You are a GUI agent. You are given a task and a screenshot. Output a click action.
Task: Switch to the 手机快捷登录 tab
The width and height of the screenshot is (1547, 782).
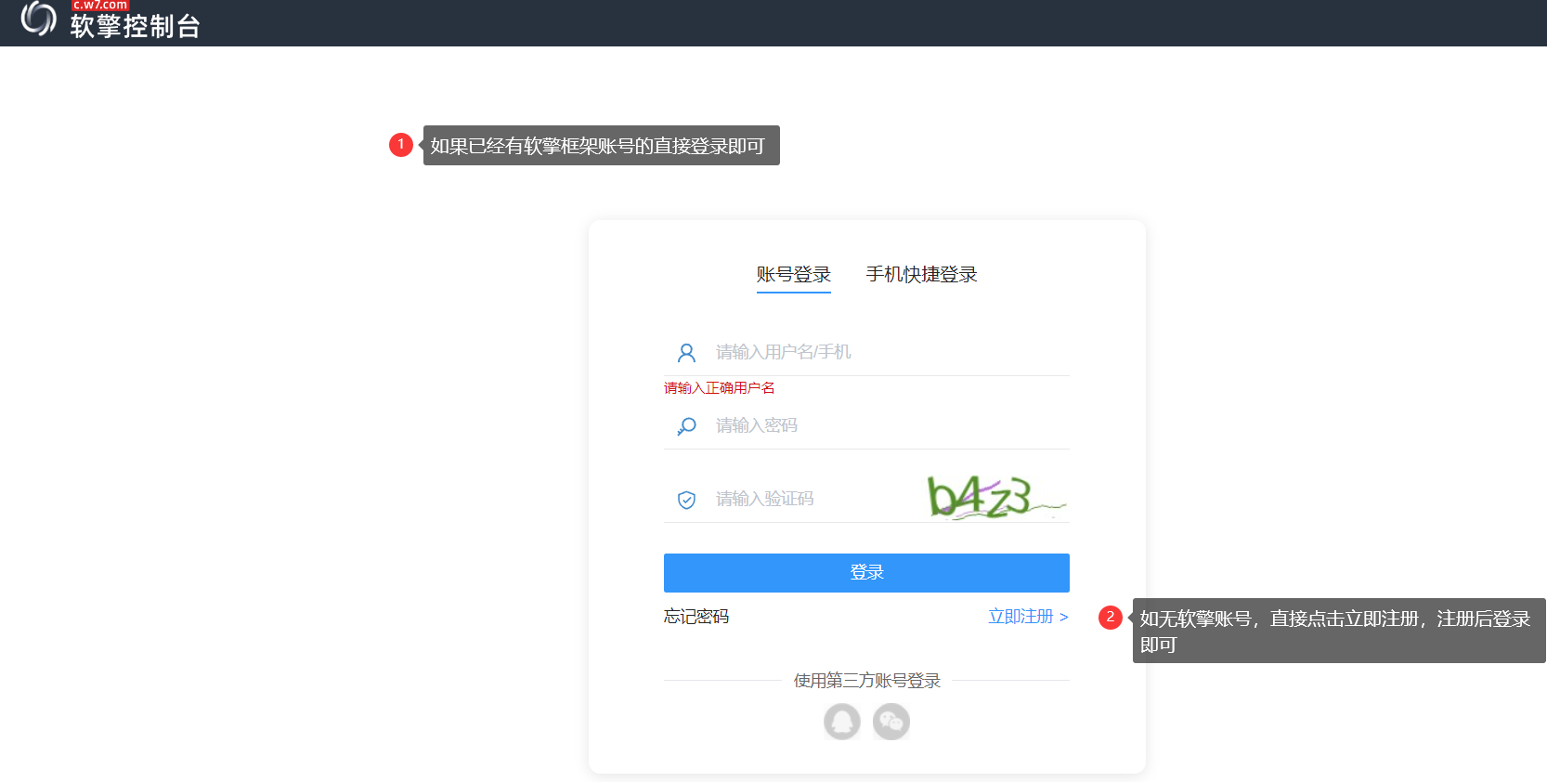(921, 275)
